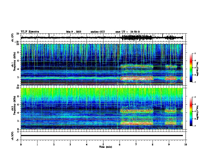Click time axis tick label "2"
Image resolution: width=209 pixels, height=162 pixels.
click(x=54, y=145)
